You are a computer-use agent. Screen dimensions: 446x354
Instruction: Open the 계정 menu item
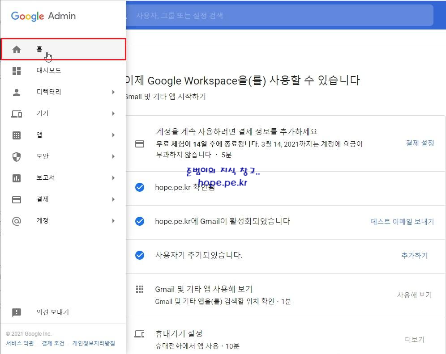click(63, 221)
